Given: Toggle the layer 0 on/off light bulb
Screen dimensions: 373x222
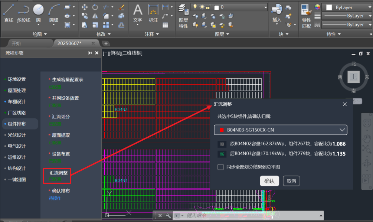Looking at the screenshot, I should point(195,7).
